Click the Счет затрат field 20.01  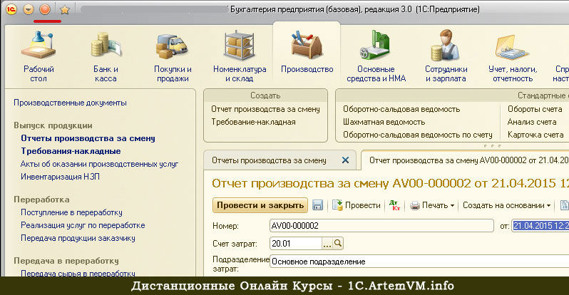point(296,244)
